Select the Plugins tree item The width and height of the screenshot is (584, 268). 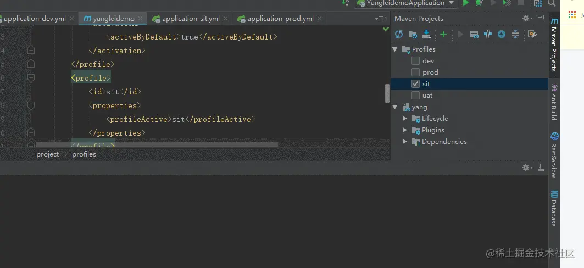433,130
